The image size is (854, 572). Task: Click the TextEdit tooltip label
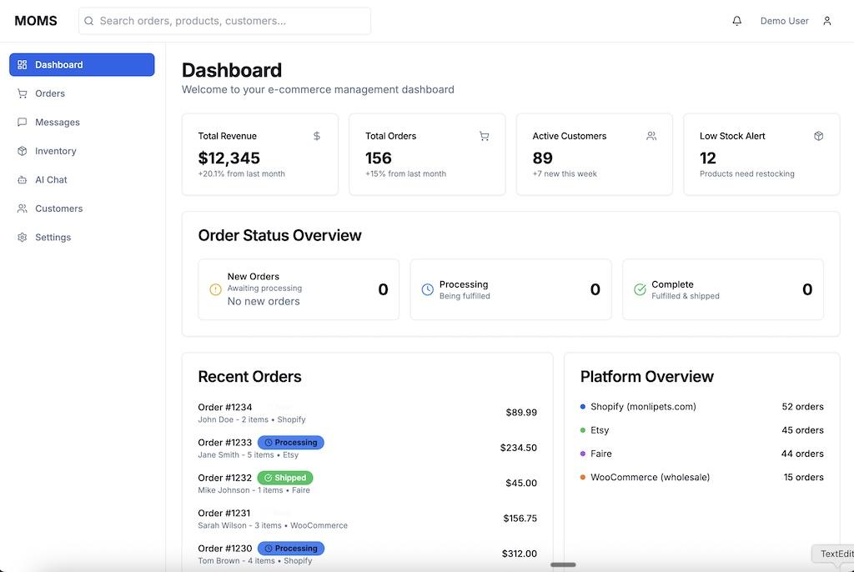click(836, 554)
